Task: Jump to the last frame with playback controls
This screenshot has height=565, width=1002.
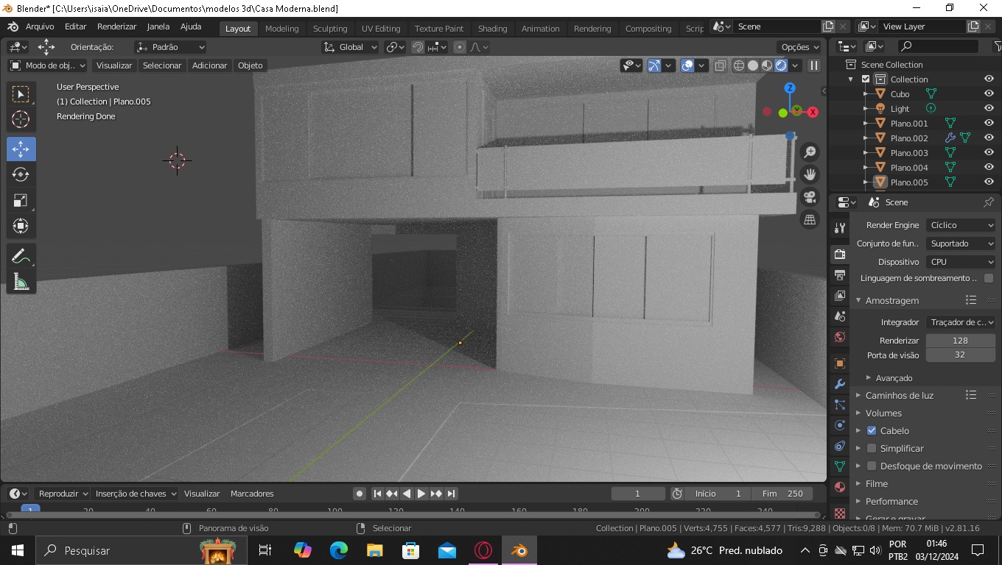Action: pos(452,494)
